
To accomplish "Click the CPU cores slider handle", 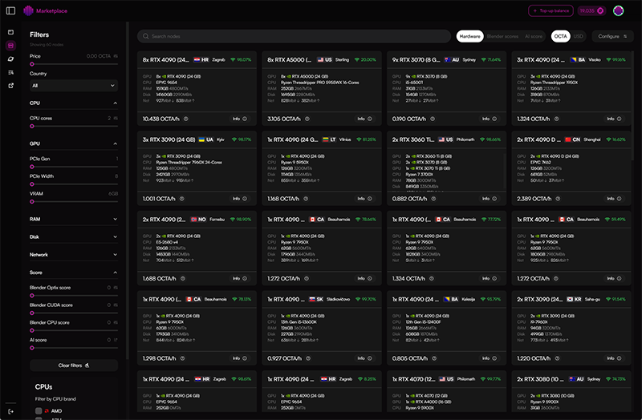I will tap(32, 127).
